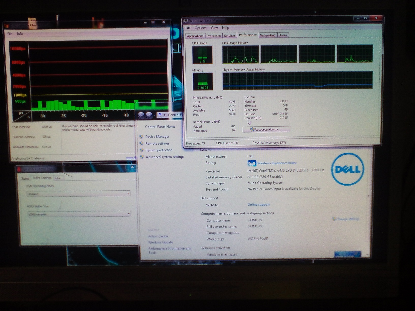
Task: Click the 5.8 rating badge
Action: [252, 163]
